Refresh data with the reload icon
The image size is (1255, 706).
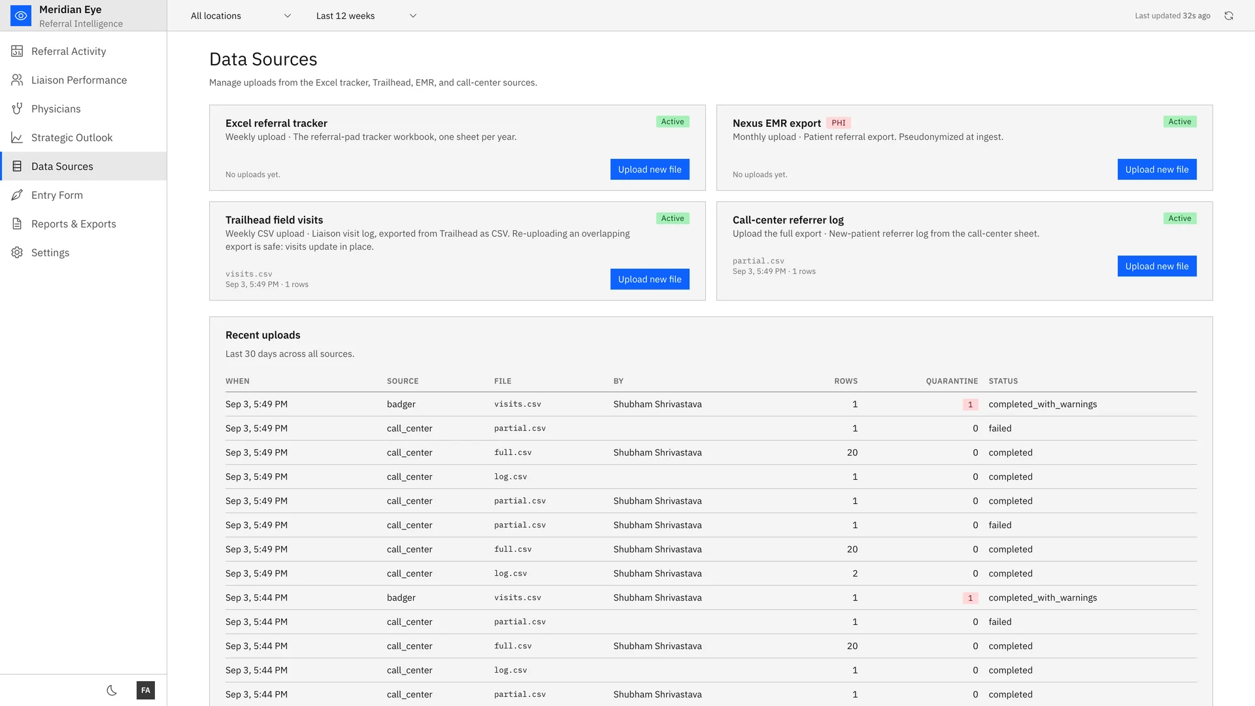click(1229, 16)
